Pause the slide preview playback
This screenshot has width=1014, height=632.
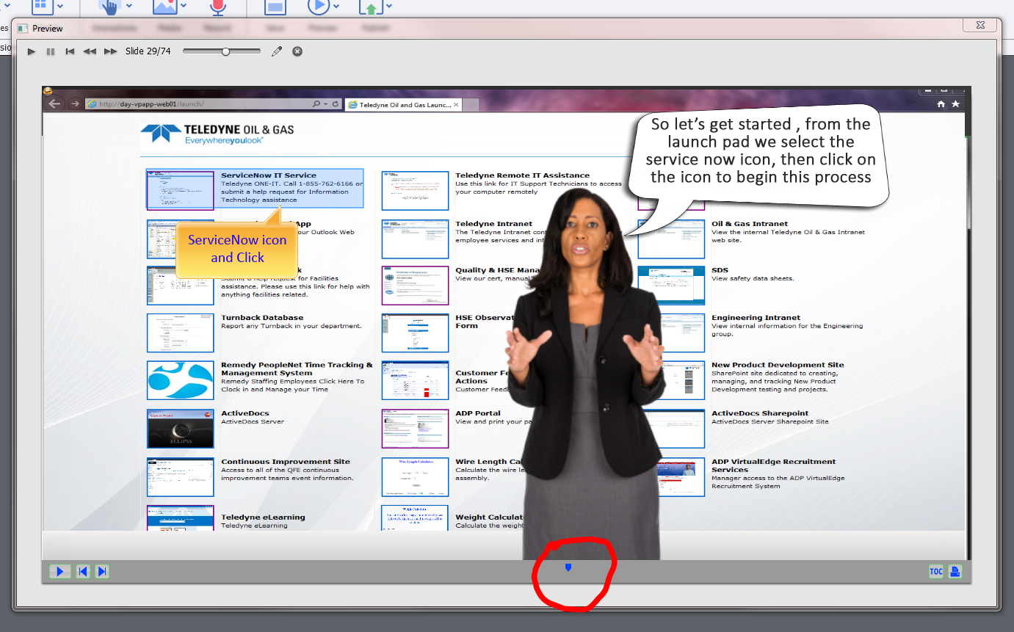pos(51,51)
